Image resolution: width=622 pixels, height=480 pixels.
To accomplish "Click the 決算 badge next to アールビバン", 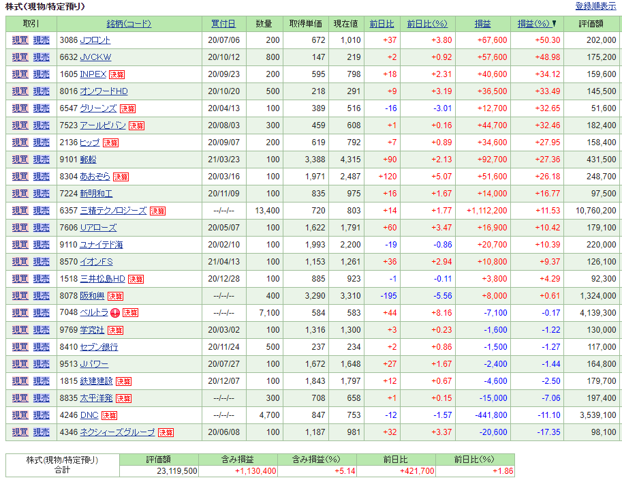I will (136, 126).
